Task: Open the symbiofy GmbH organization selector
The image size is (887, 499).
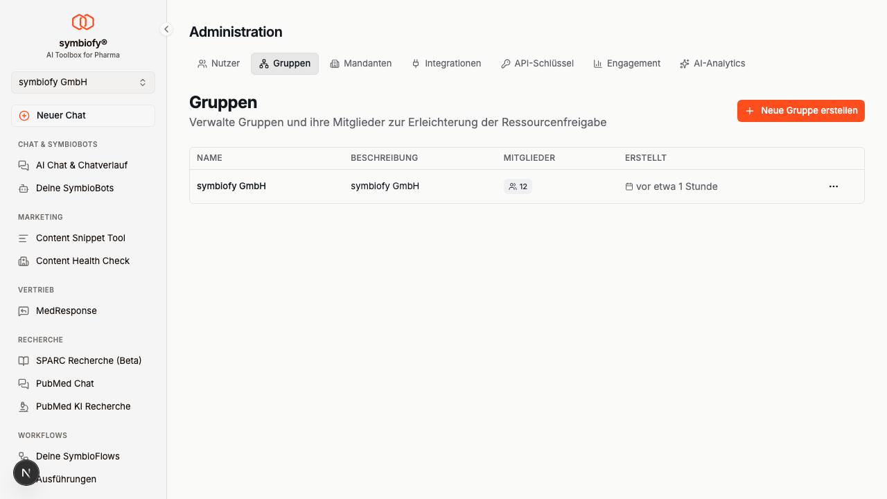Action: click(82, 82)
